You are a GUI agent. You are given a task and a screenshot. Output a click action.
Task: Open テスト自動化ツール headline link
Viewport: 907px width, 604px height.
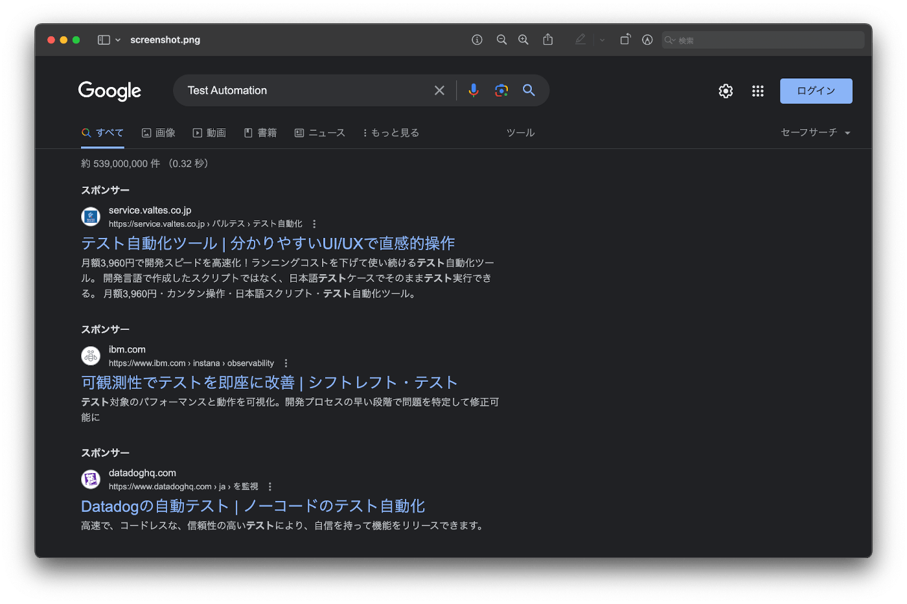(268, 243)
